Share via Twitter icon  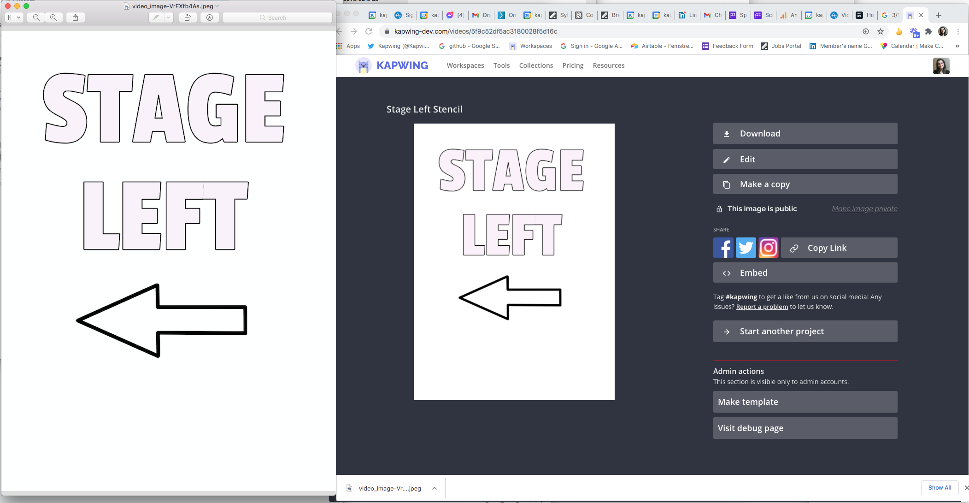(746, 248)
